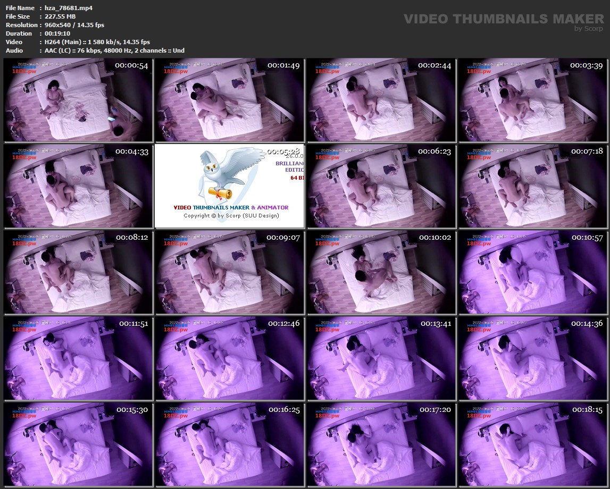The image size is (610, 489).
Task: Click the "Copyright © by Scorp (SUU Design)" text
Action: 231,215
